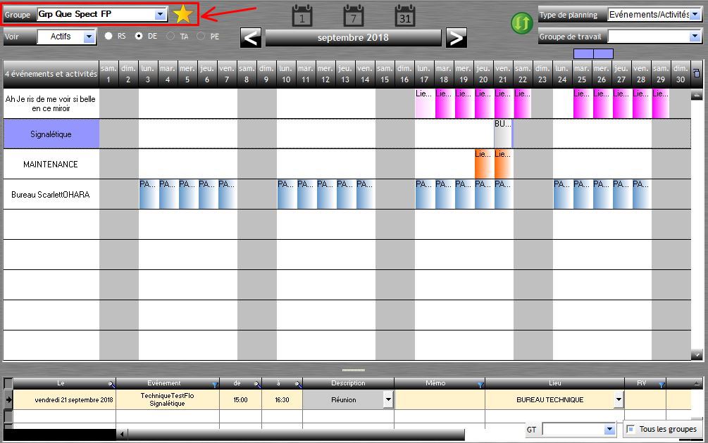Image resolution: width=708 pixels, height=443 pixels.
Task: Select the Signalétique row label
Action: [51, 134]
